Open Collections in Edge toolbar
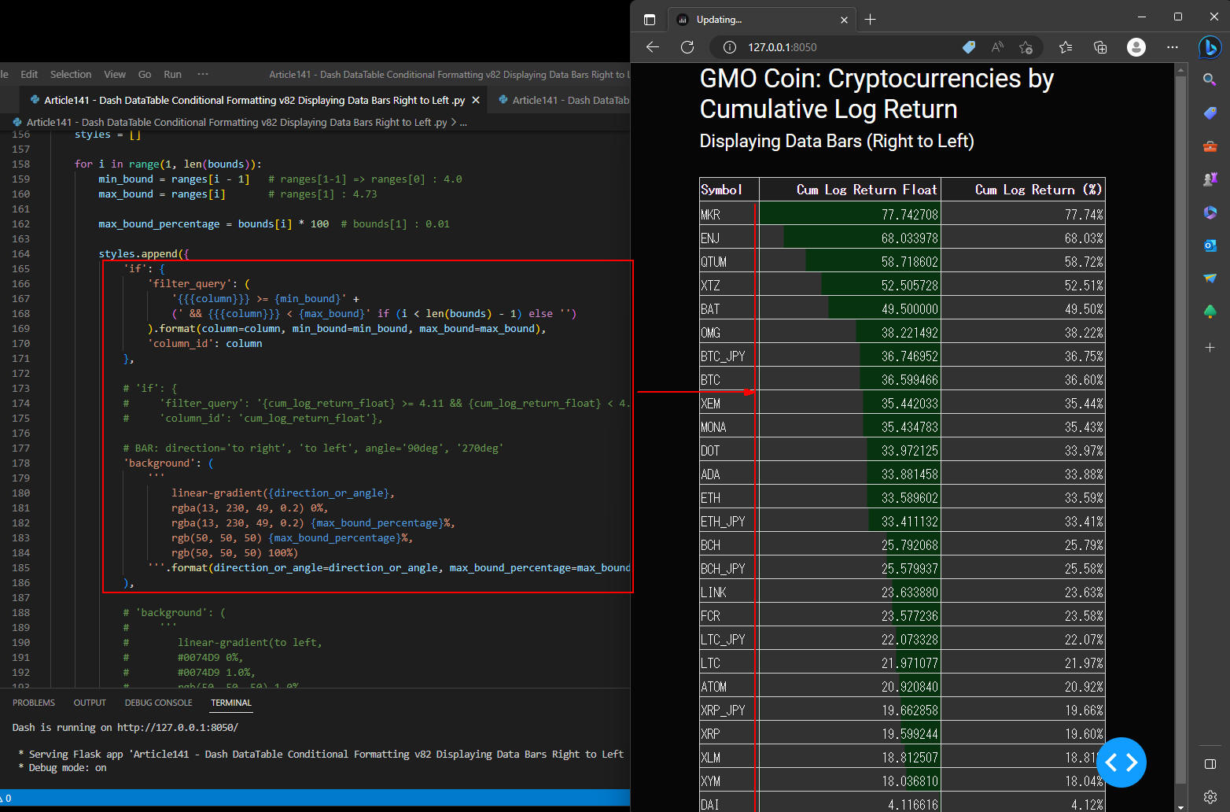 (x=1100, y=47)
